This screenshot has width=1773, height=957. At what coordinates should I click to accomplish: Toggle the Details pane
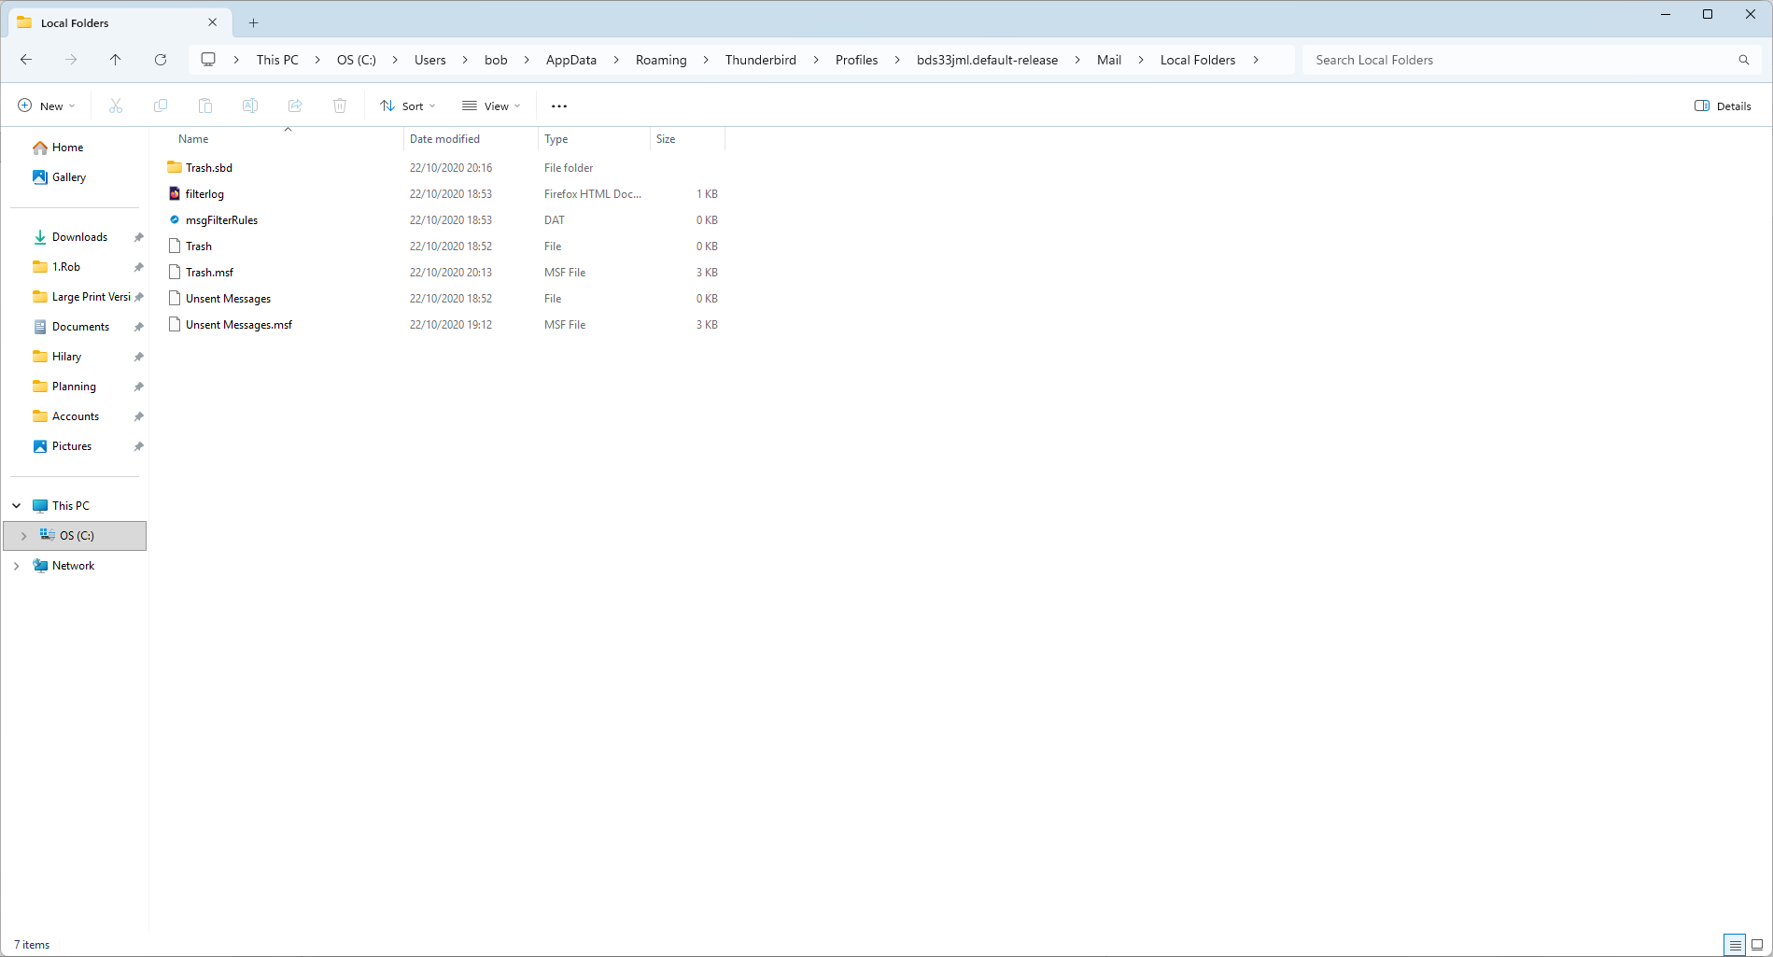pos(1723,106)
